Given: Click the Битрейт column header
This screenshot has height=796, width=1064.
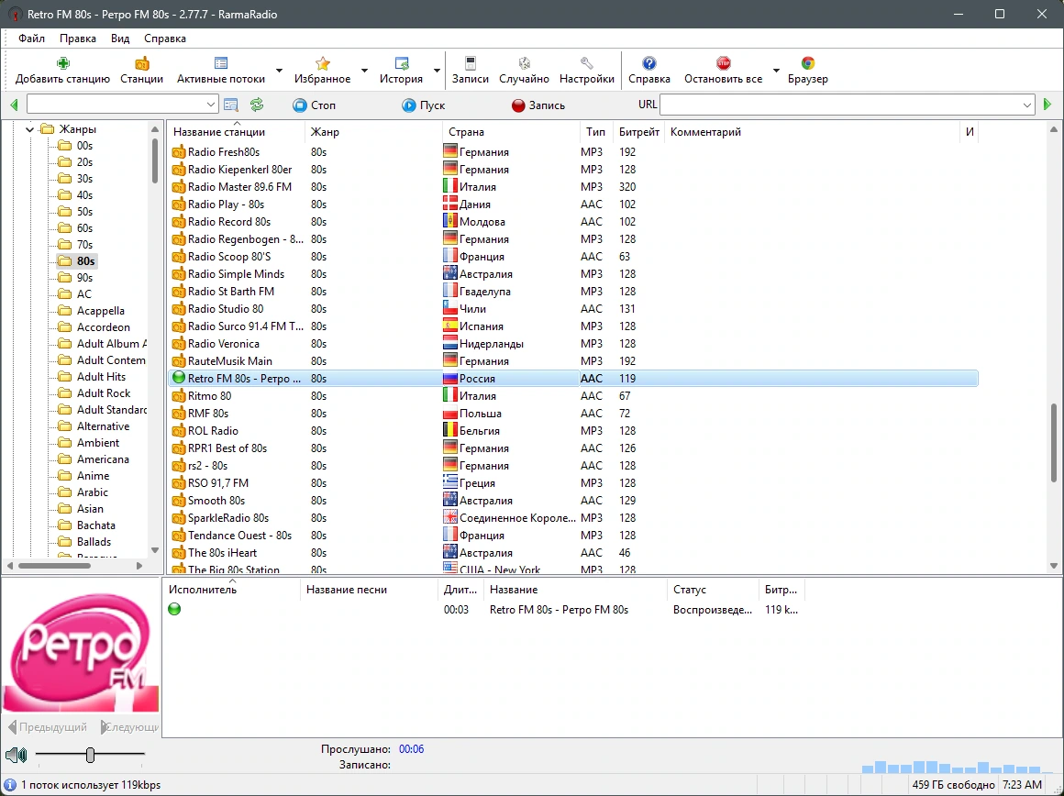Looking at the screenshot, I should coord(639,132).
